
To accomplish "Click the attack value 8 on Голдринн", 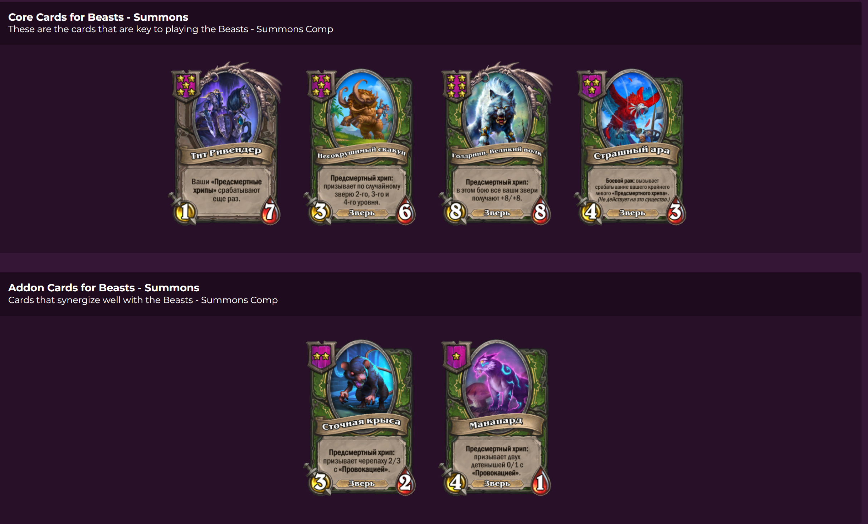I will click(x=455, y=212).
